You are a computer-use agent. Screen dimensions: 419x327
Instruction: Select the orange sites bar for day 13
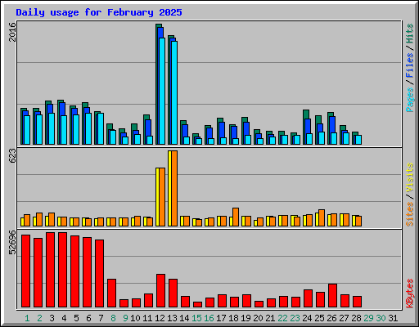(x=174, y=188)
